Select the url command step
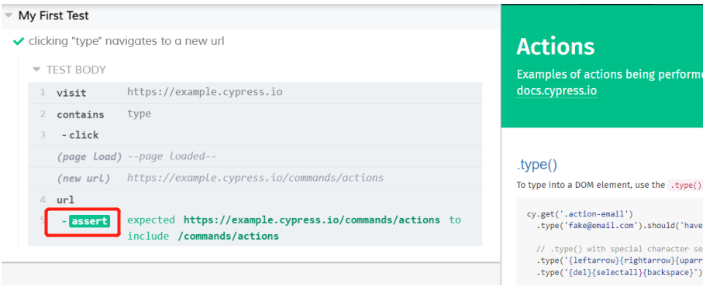This screenshot has width=703, height=286. pos(255,199)
